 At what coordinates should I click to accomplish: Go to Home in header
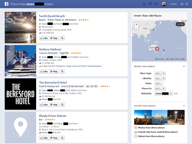174,4
